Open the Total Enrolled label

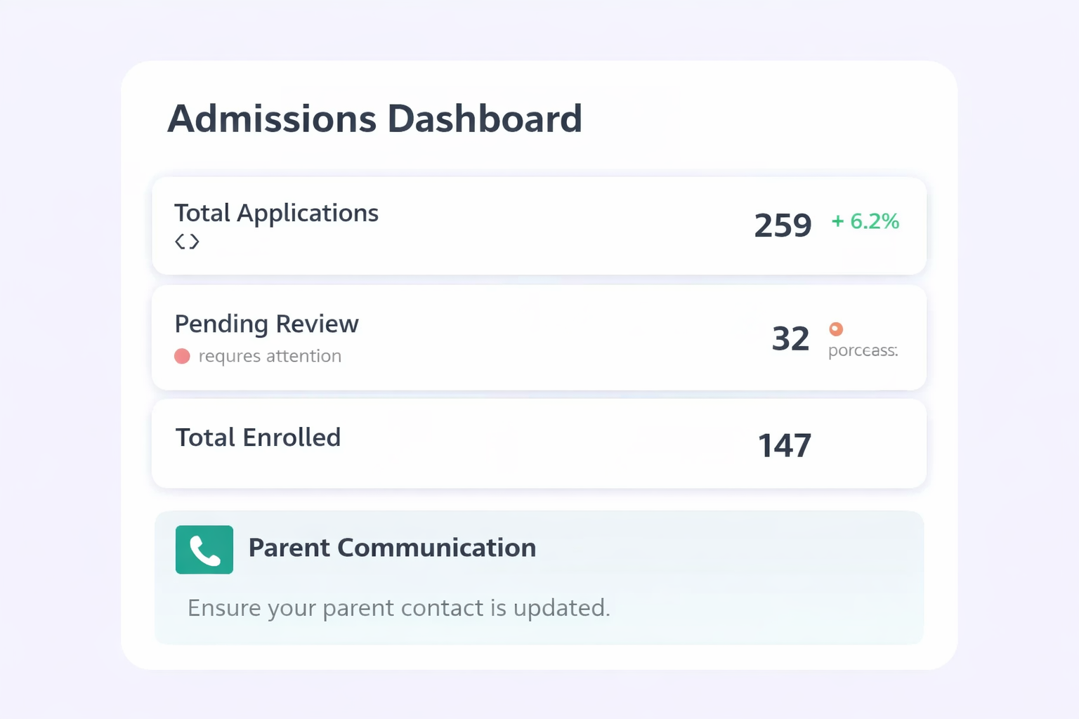coord(258,438)
